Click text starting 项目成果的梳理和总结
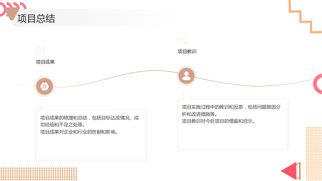Image resolution: width=322 pixels, height=181 pixels. pos(89,121)
